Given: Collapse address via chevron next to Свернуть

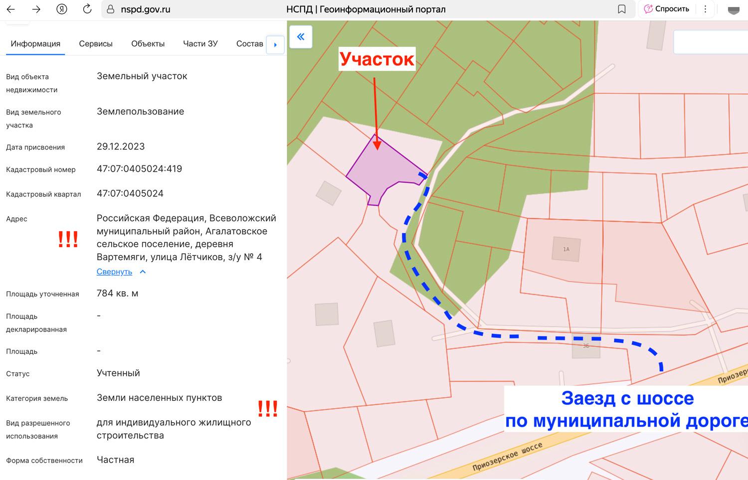Looking at the screenshot, I should [x=143, y=272].
